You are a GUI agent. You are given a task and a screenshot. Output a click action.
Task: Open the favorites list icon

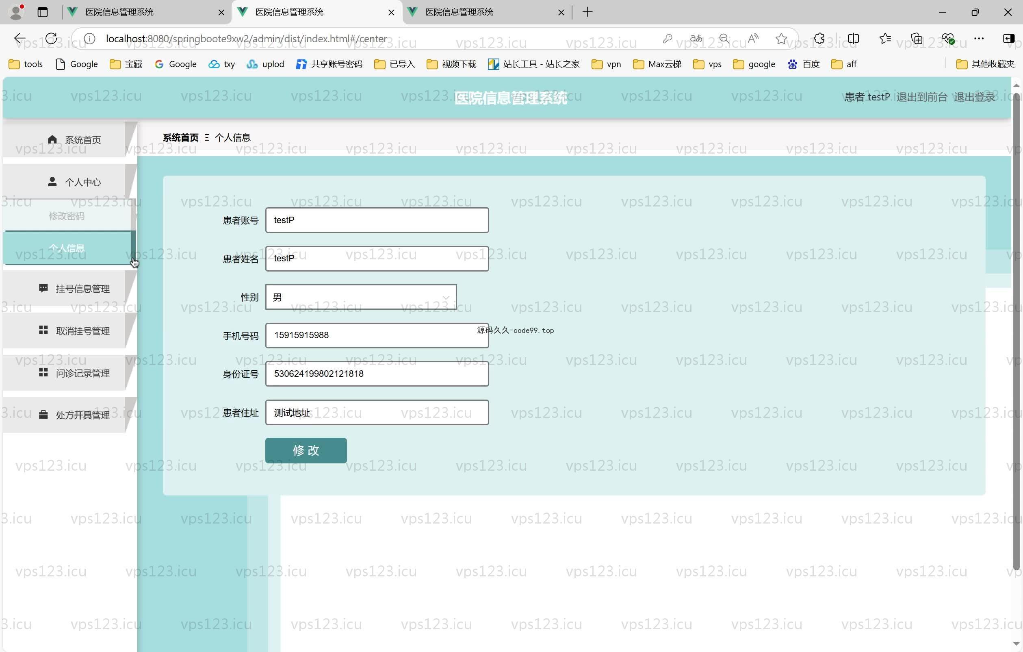click(x=885, y=39)
